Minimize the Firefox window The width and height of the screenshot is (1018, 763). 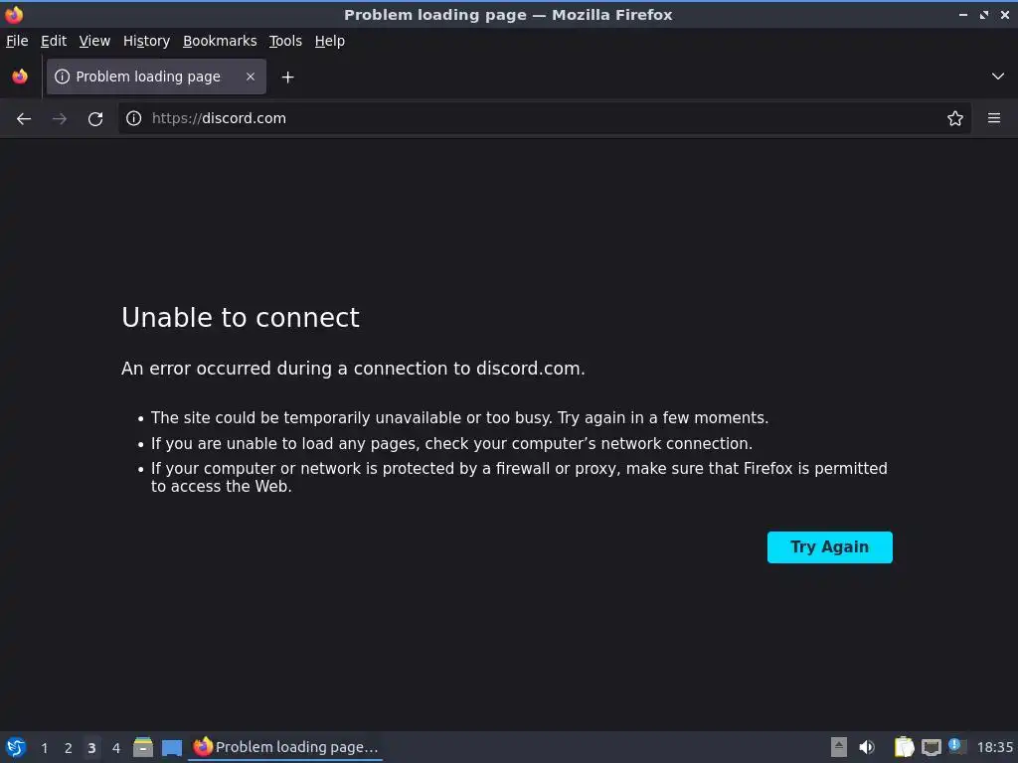(962, 14)
